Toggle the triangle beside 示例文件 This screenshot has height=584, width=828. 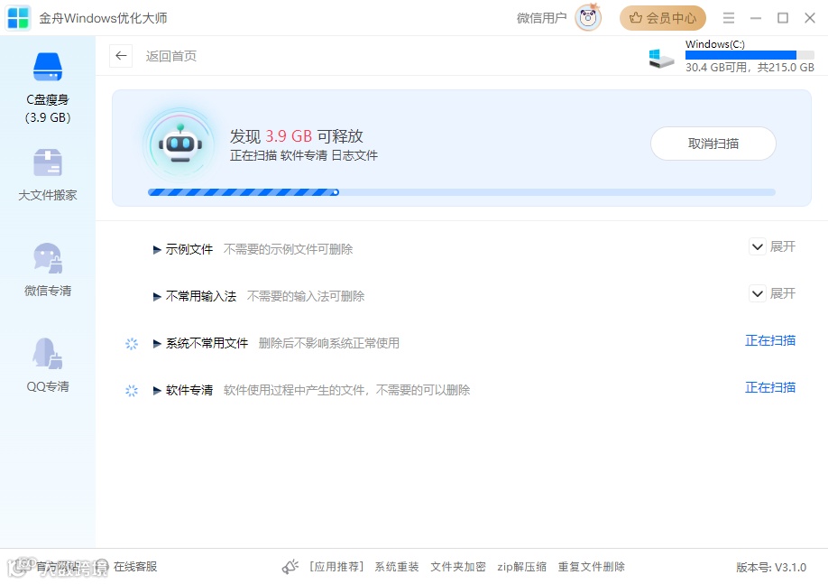coord(157,249)
